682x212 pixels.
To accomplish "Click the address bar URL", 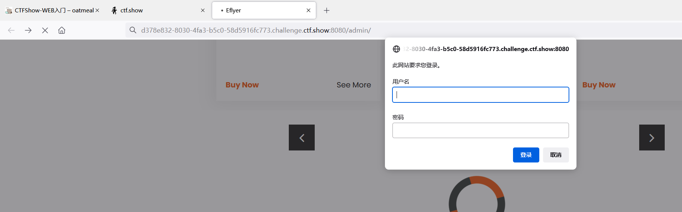I will click(x=256, y=30).
